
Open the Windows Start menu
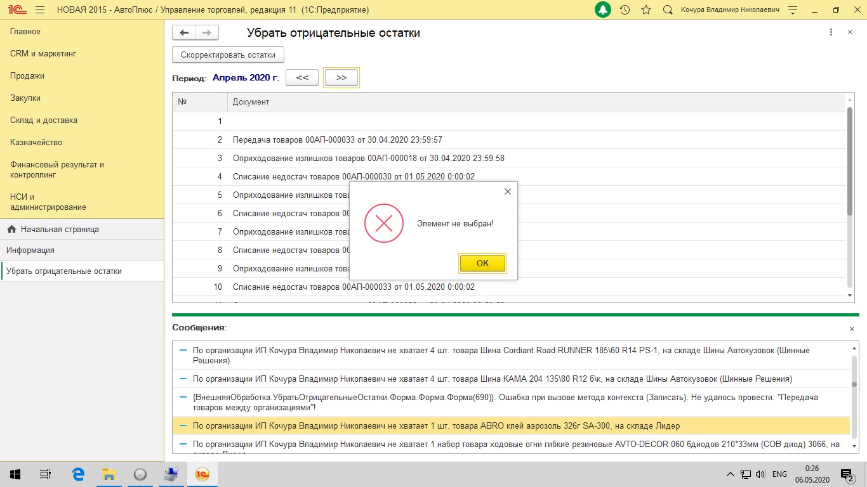point(15,474)
